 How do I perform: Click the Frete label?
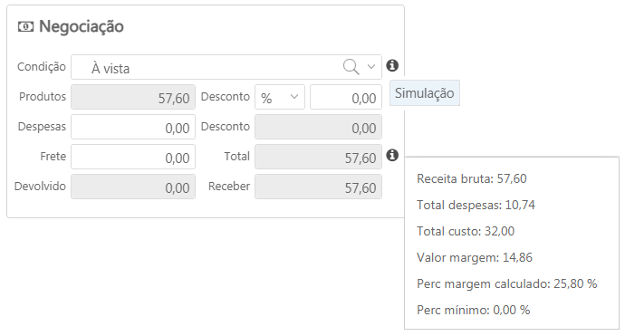53,157
